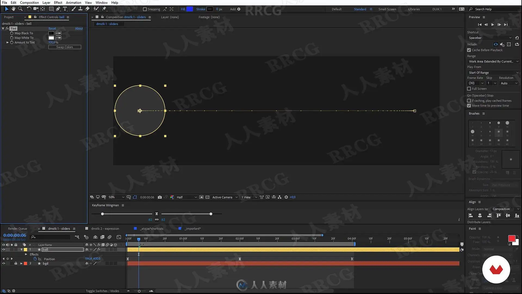Uncheck Cache Before Playback
This screenshot has width=522, height=294.
point(469,50)
